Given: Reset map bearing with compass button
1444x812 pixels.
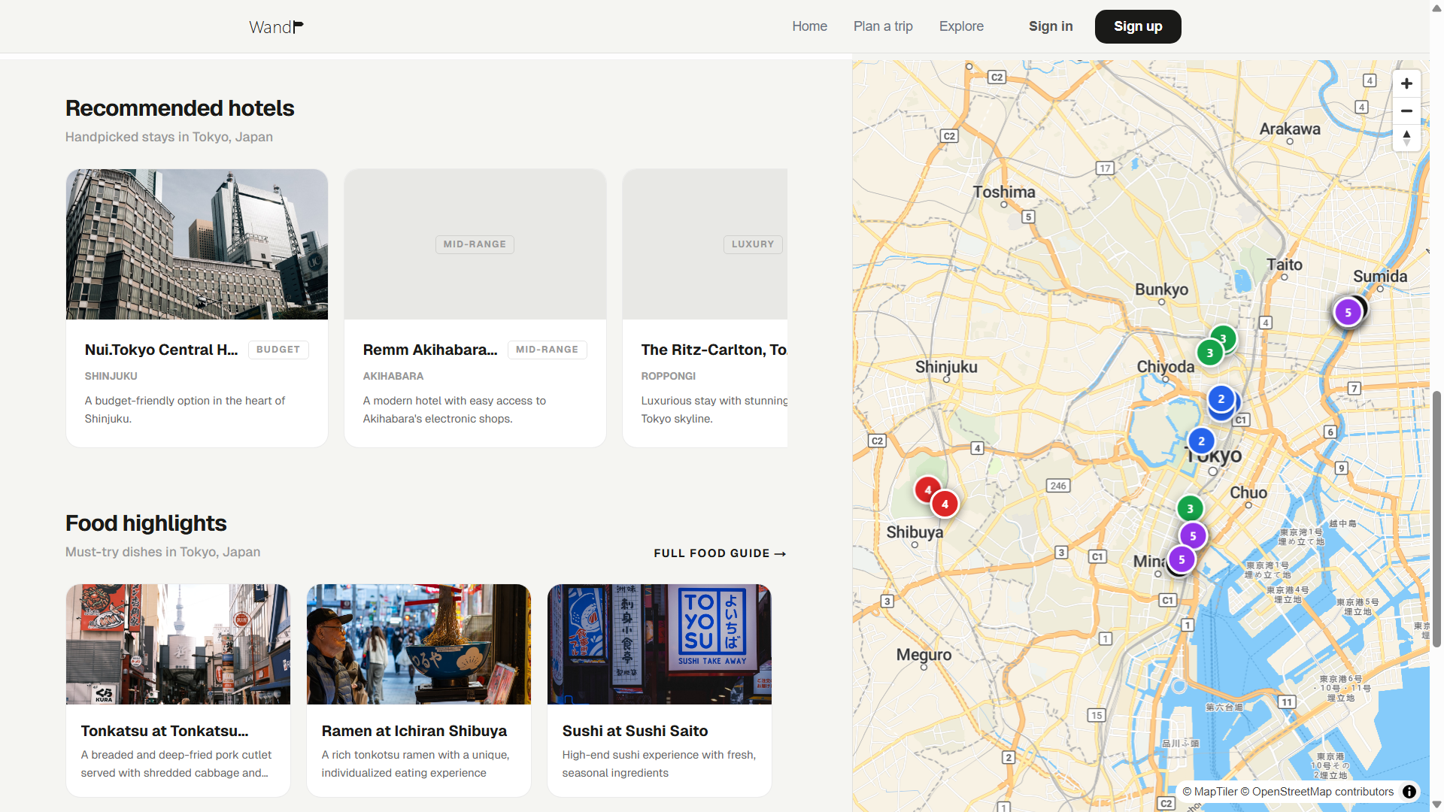Looking at the screenshot, I should coord(1406,138).
